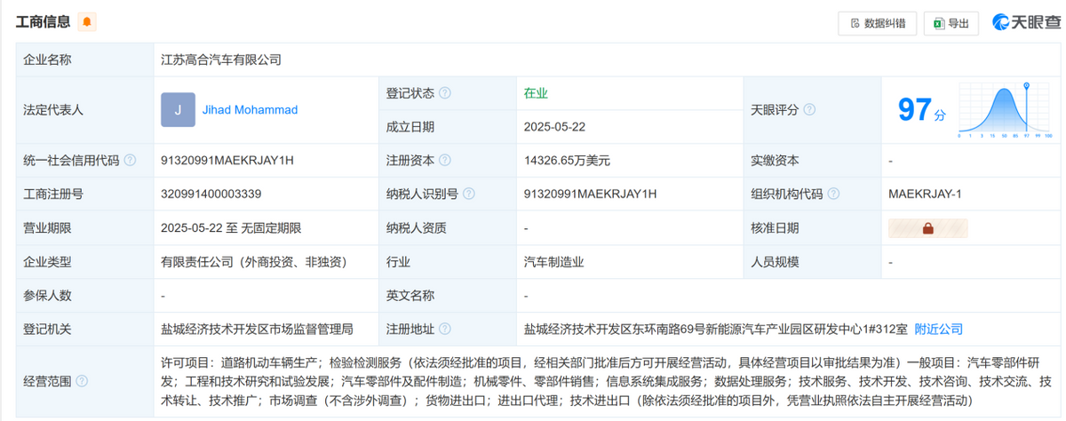Click the 行业 field label
This screenshot has height=421, width=1066.
398,262
